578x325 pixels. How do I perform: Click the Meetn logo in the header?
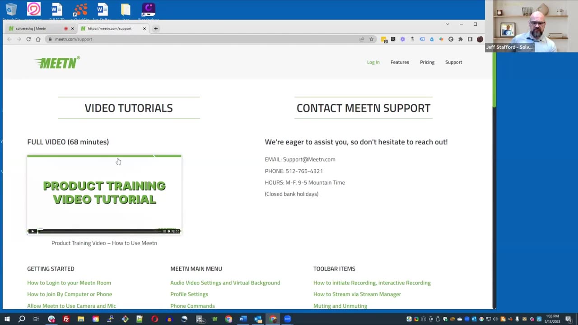point(57,63)
